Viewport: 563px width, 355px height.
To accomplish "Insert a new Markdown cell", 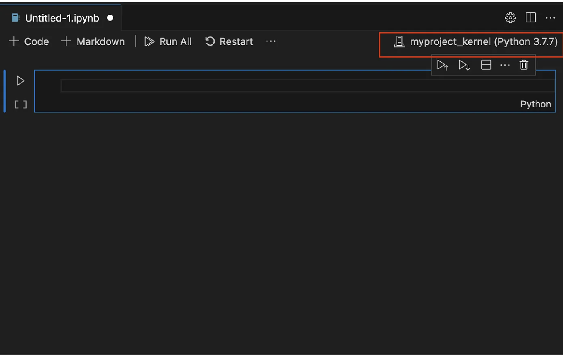I will click(x=92, y=41).
